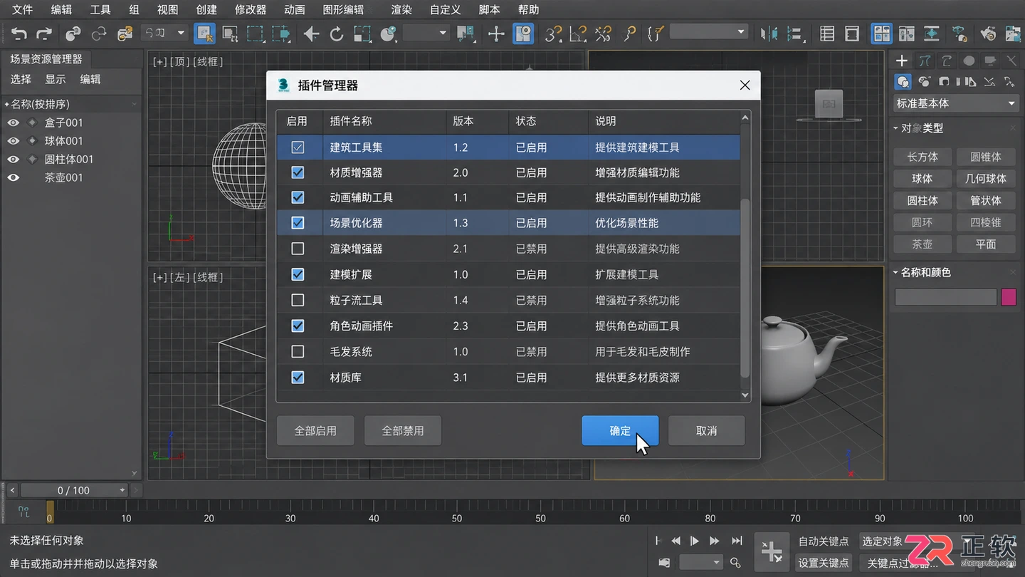Click the Redo arrow in the toolbar
Viewport: 1025px width, 577px height.
(x=44, y=33)
